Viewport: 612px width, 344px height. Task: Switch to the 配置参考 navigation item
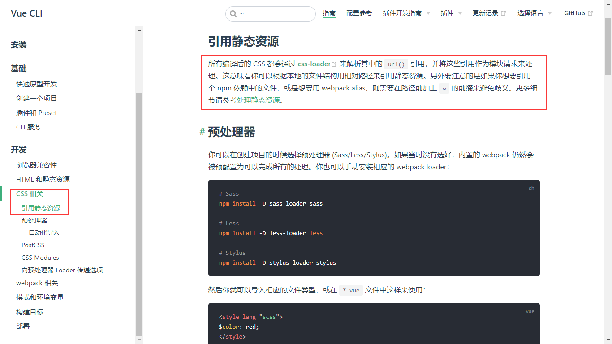[x=359, y=13]
